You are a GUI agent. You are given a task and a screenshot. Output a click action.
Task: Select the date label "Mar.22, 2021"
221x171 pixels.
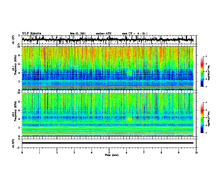(78, 34)
